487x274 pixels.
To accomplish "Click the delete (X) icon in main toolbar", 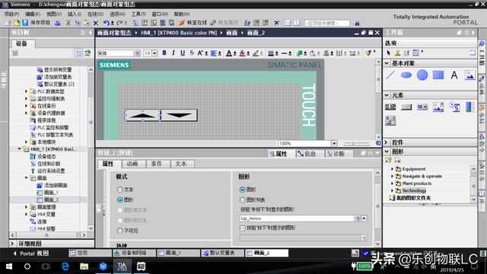I will 96,23.
